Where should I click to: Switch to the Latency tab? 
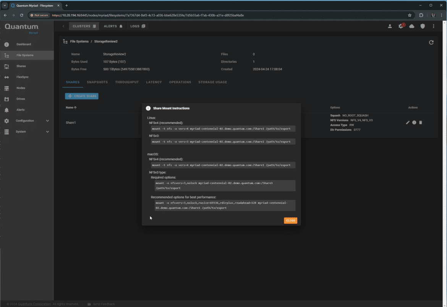point(154,82)
